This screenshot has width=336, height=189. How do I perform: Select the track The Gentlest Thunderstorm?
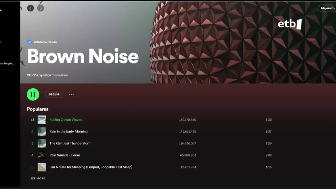point(70,143)
